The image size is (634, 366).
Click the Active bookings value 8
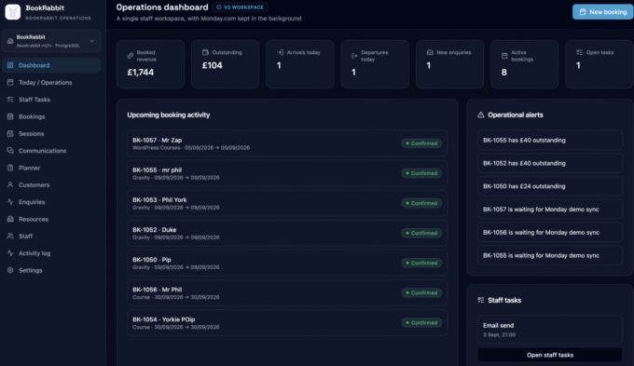click(x=503, y=73)
